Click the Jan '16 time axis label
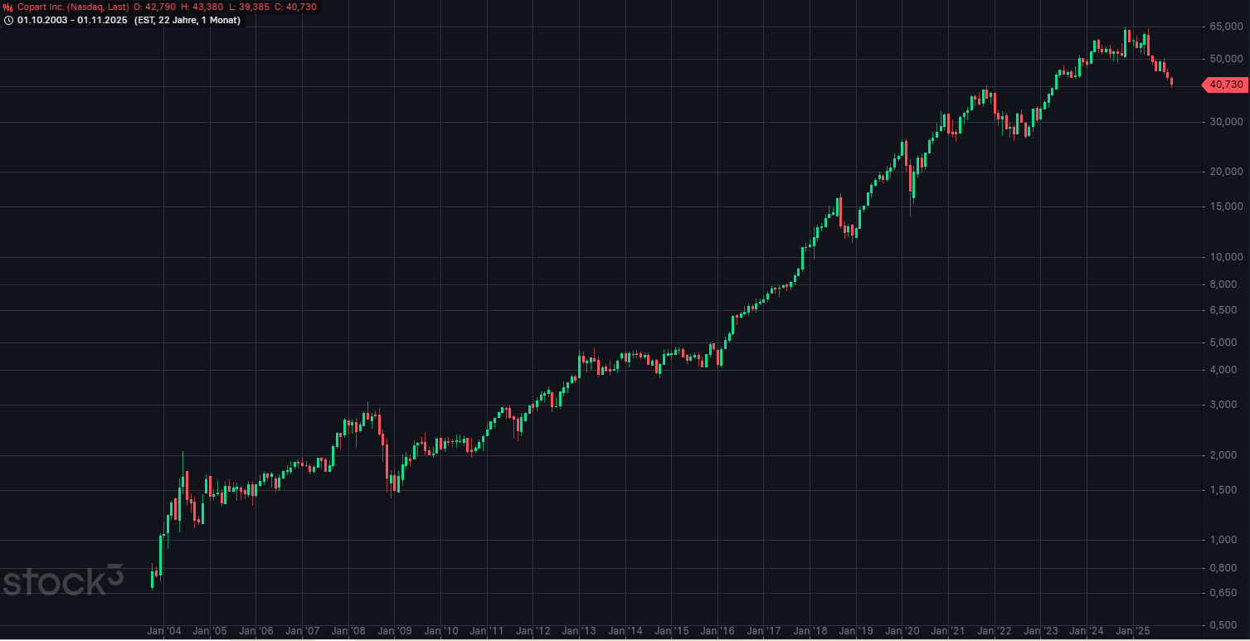Screen dimensions: 1250x641 coord(717,631)
